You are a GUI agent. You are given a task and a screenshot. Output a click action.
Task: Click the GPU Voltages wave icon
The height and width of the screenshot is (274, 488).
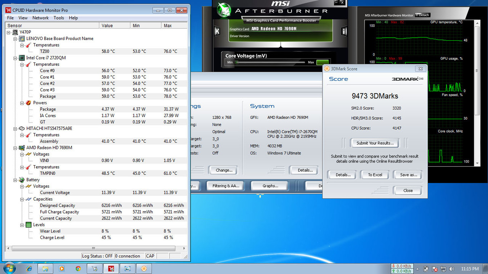(28, 154)
